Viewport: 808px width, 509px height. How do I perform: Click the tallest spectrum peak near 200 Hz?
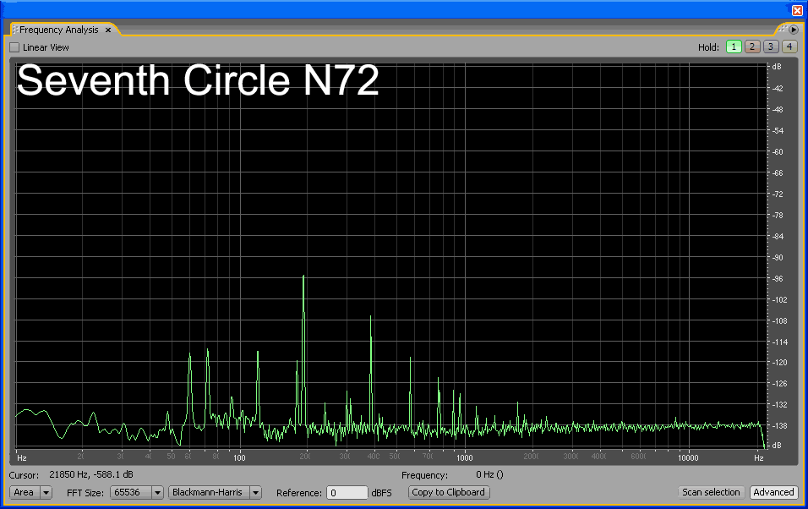click(303, 276)
